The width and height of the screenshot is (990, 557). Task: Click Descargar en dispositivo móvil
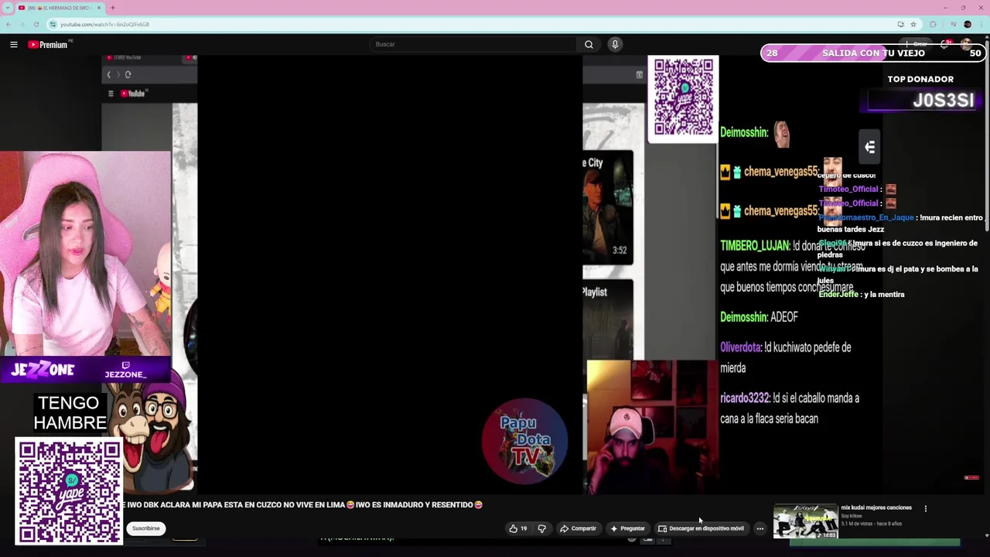701,528
